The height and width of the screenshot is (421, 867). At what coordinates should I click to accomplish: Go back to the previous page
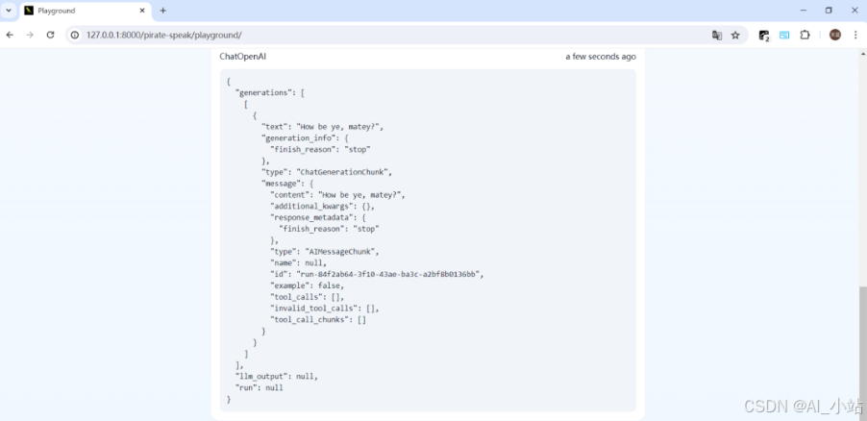(11, 35)
